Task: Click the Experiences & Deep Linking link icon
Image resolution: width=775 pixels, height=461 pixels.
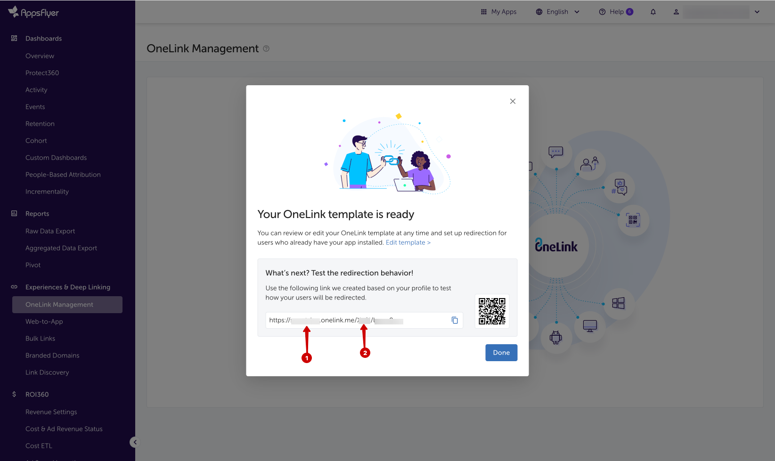Action: [14, 287]
